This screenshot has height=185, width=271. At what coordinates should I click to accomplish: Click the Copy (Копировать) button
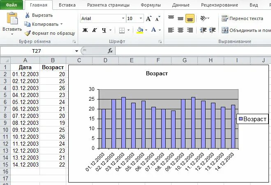click(x=41, y=24)
